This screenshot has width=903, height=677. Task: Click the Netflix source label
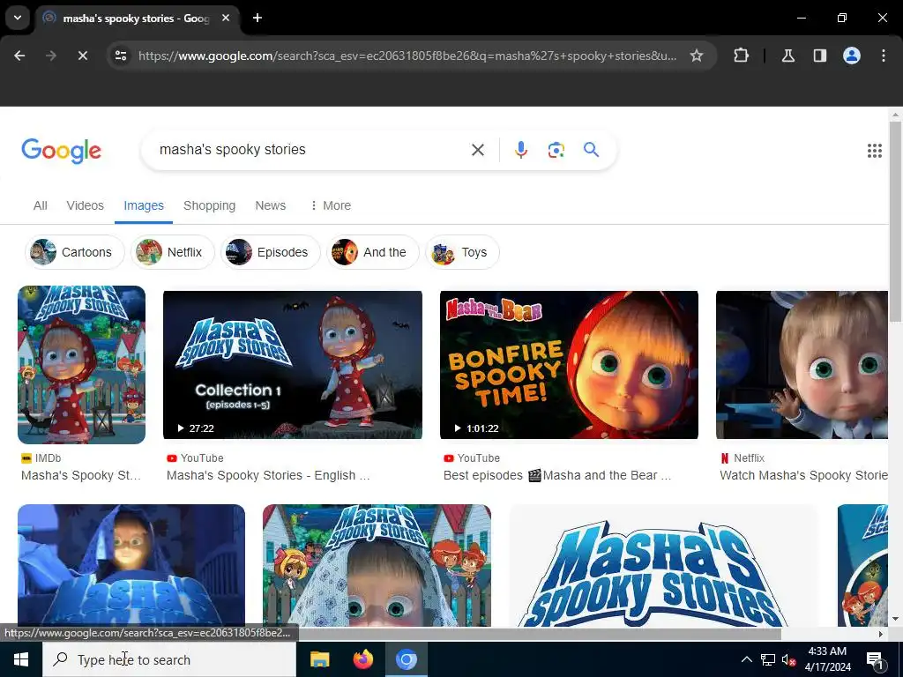pyautogui.click(x=743, y=458)
